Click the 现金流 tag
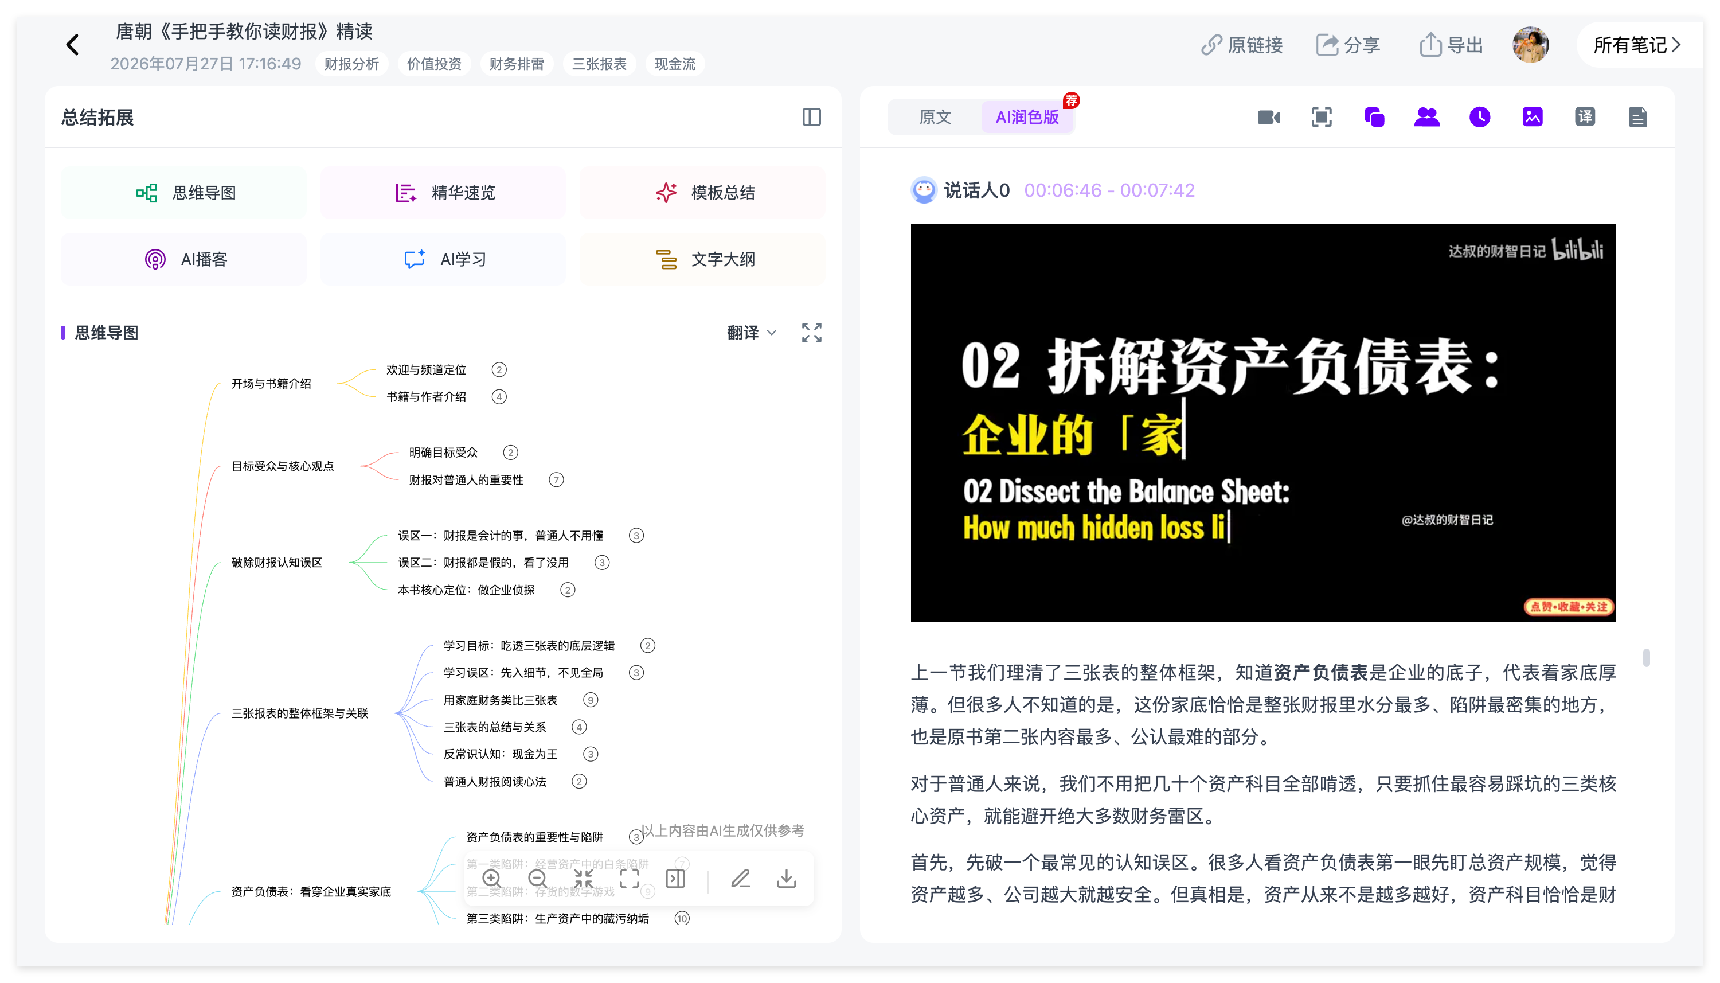This screenshot has width=1720, height=983. [675, 64]
